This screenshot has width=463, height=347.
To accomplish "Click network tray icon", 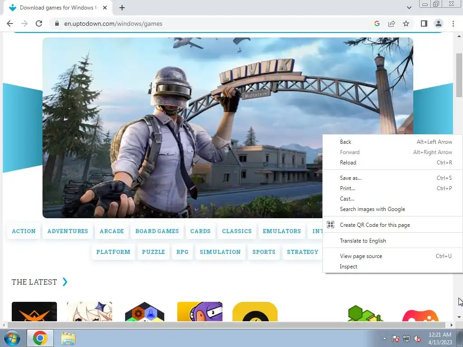I will click(x=406, y=338).
